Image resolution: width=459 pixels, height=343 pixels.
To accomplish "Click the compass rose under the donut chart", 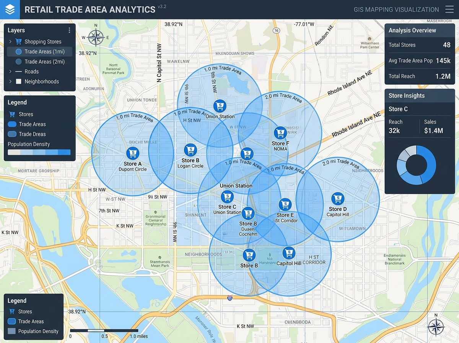I will (x=435, y=327).
